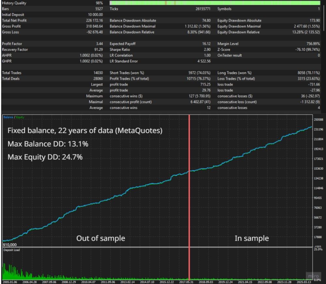The image size is (326, 284).
Task: Click the Ticks value "26155771"
Action: (x=203, y=9)
